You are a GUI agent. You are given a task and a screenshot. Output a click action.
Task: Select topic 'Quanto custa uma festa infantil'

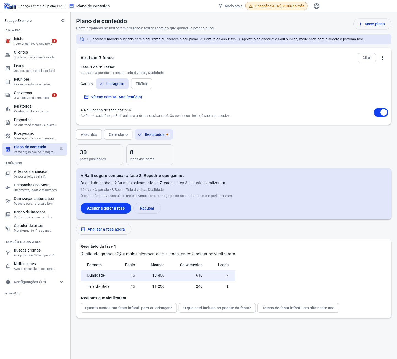(128, 308)
